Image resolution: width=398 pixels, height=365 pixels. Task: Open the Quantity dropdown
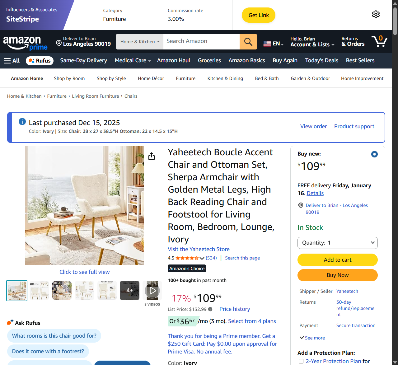(338, 243)
